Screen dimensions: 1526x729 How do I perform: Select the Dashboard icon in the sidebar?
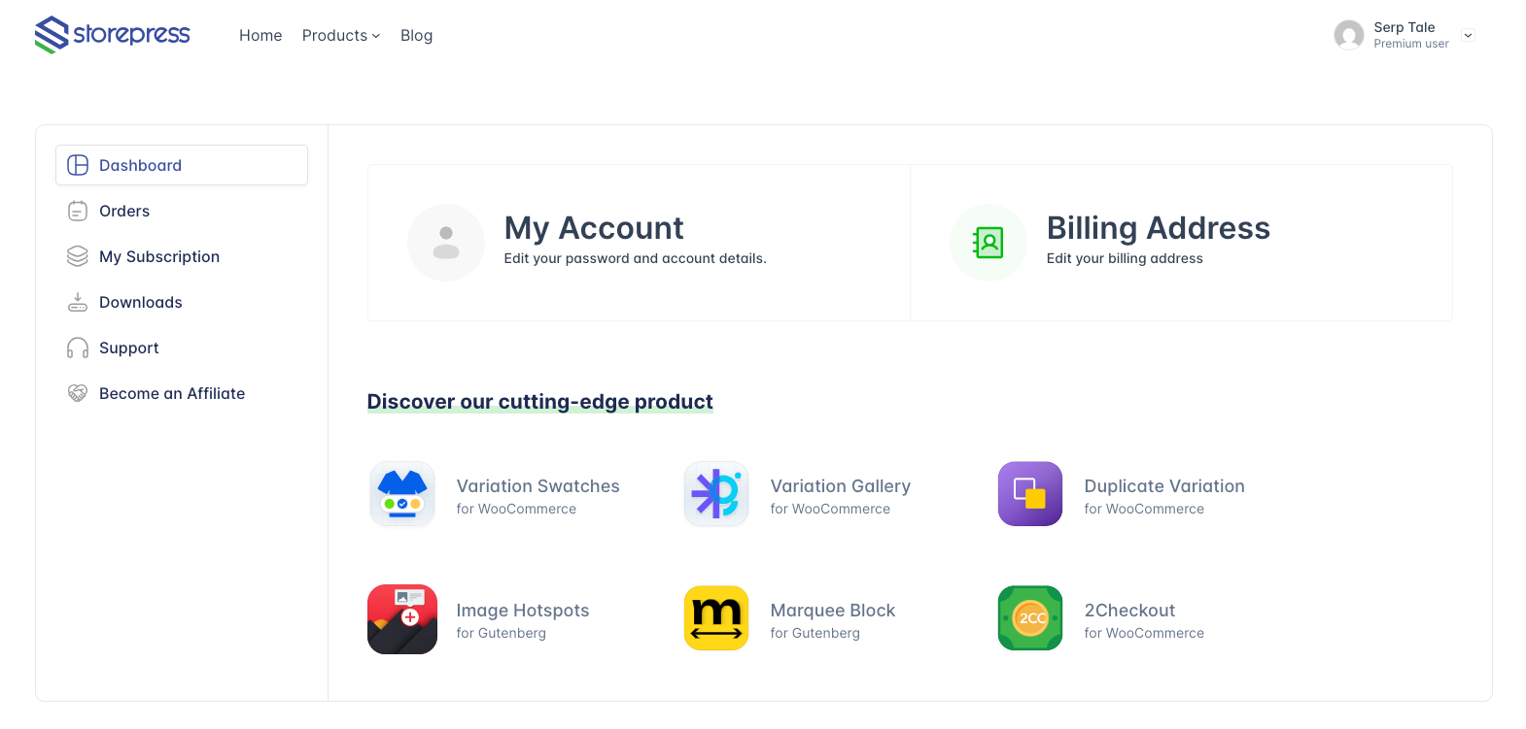[x=77, y=165]
